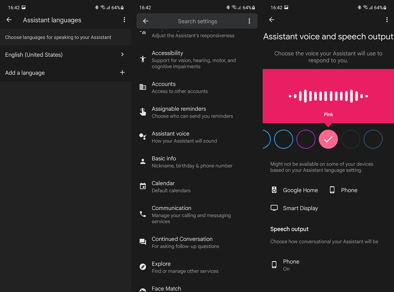Open Continued Conversation settings
Screen dimensions: 394x292
click(197, 243)
